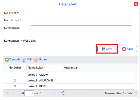Screen dimensions: 140x100
Task: Go to next page icon
Action: pos(48,93)
